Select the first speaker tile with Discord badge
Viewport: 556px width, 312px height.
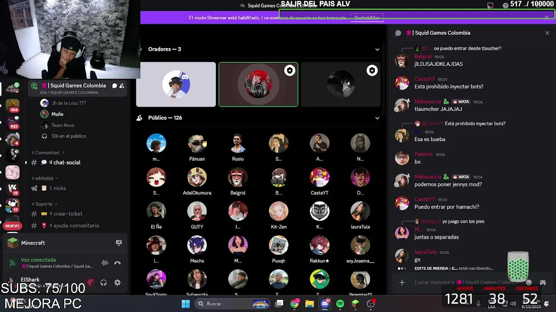pyautogui.click(x=176, y=84)
